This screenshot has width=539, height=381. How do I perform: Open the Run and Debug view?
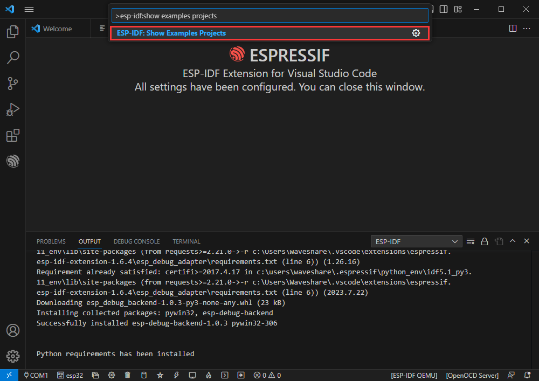(13, 109)
